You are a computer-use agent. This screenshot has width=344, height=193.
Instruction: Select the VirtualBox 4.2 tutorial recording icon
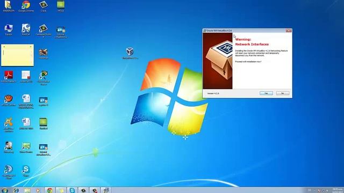coord(61,32)
